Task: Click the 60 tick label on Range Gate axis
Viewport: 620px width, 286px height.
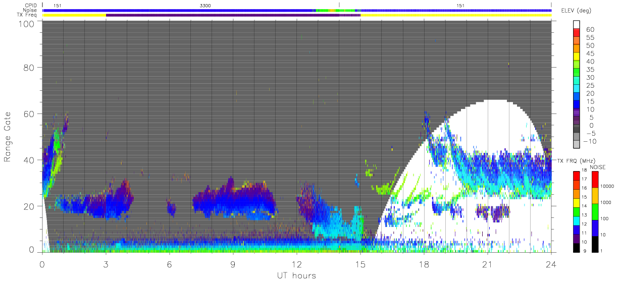Action: tap(28, 113)
